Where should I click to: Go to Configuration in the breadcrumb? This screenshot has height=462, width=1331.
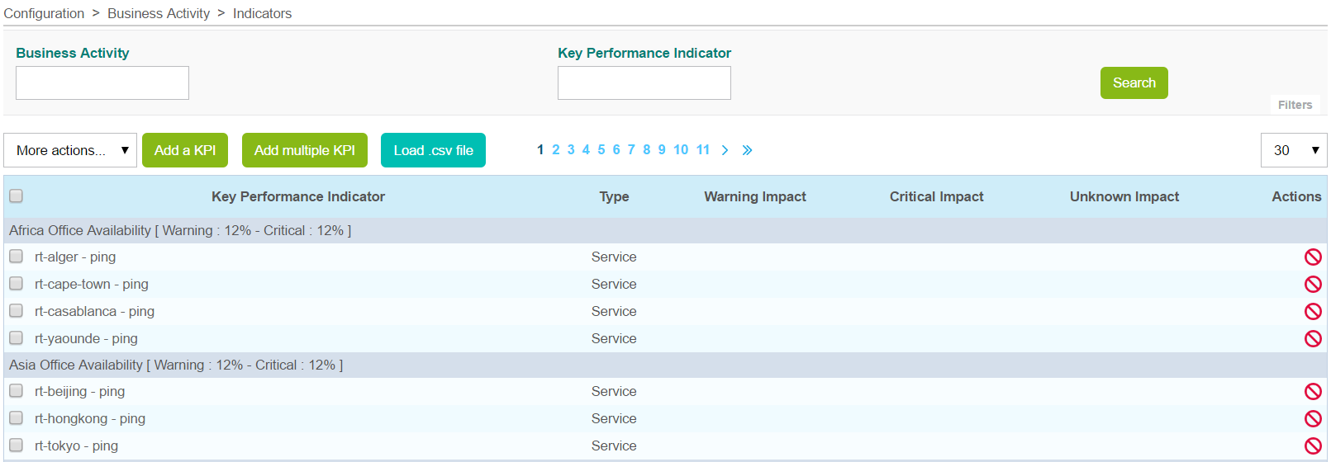(44, 13)
